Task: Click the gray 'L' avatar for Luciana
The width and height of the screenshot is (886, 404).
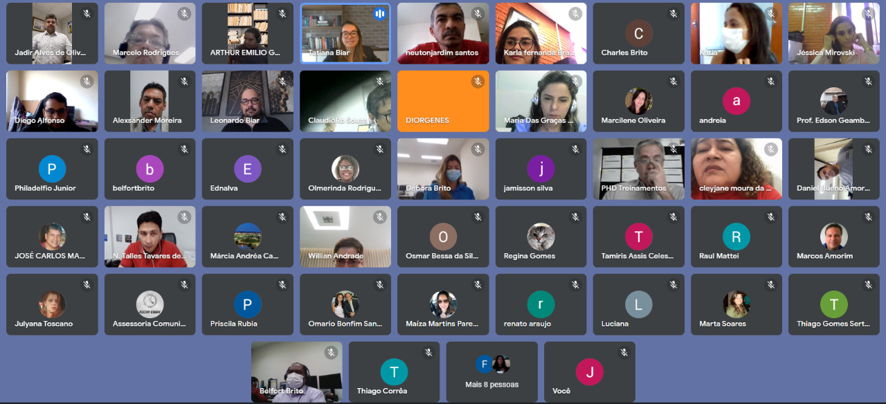Action: (x=638, y=304)
